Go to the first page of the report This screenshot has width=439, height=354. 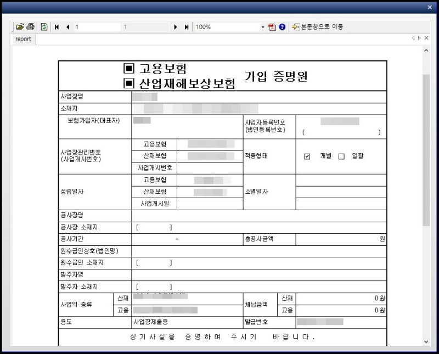pyautogui.click(x=57, y=27)
